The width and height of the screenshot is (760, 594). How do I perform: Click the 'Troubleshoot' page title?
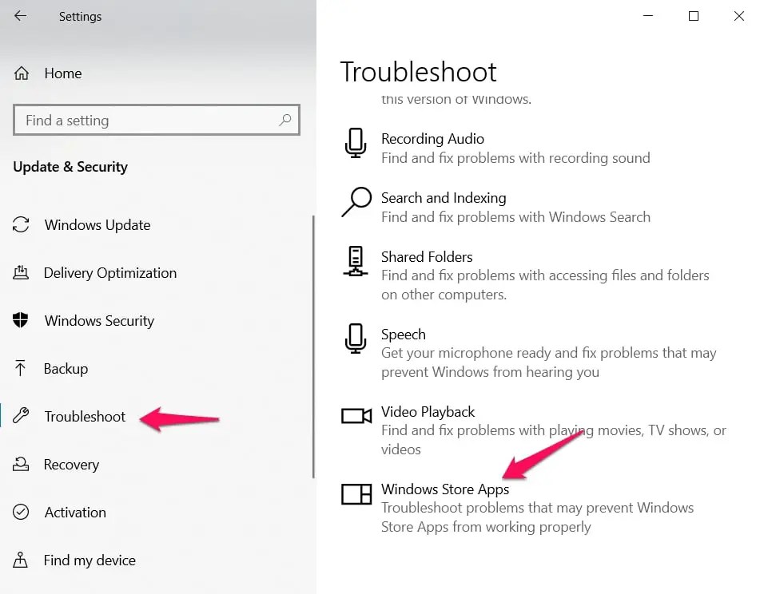(x=418, y=72)
